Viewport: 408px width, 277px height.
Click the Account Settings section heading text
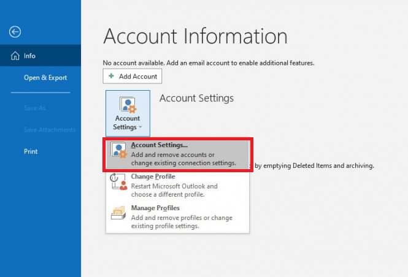click(x=196, y=98)
